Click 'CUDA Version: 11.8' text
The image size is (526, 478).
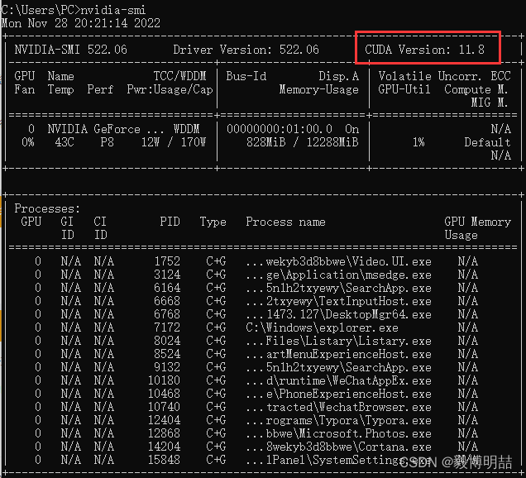(425, 50)
